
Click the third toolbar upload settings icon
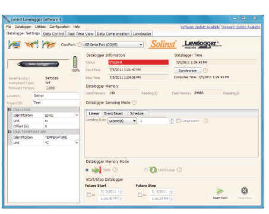click(49, 44)
